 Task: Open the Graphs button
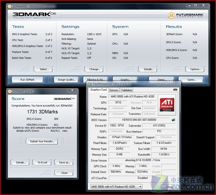tap(125, 80)
